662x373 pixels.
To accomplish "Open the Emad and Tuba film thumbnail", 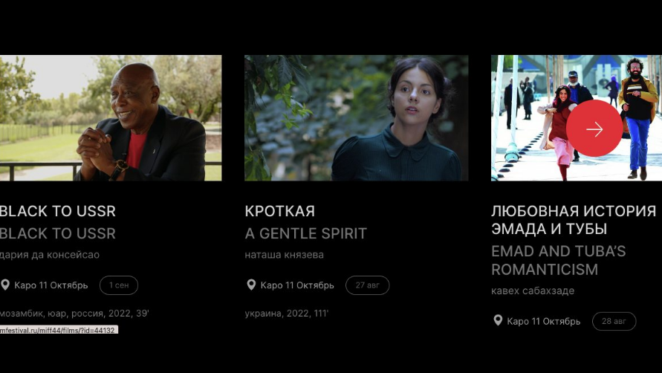I will (x=577, y=118).
